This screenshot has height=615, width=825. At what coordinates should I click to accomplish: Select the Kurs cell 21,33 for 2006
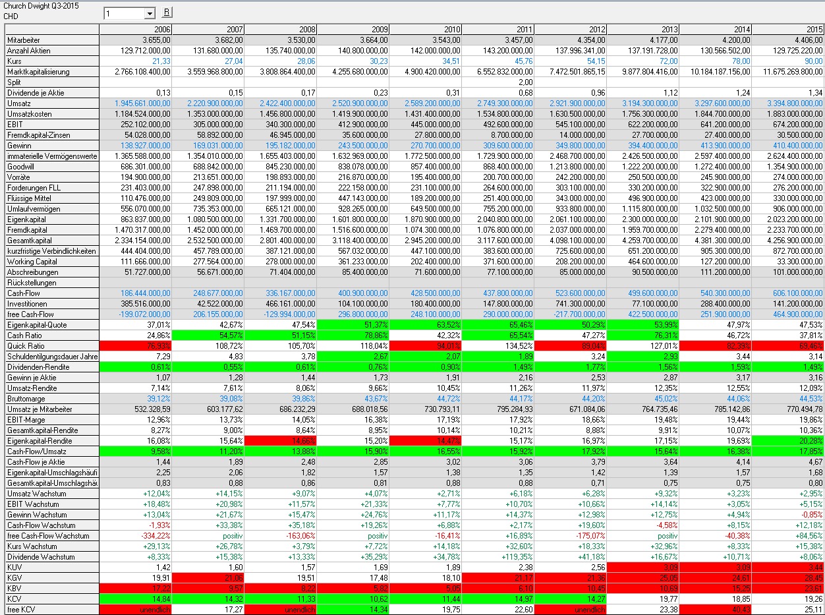click(x=135, y=61)
